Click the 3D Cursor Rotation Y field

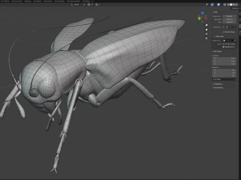(224, 73)
